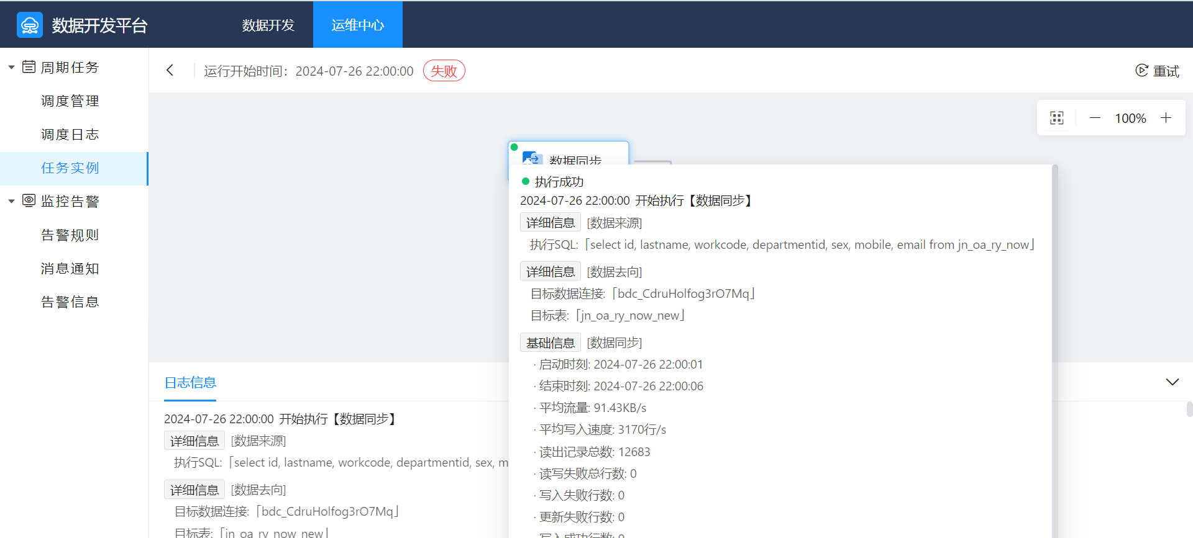This screenshot has height=538, width=1193.
Task: Go to 调度日志 in the sidebar
Action: pos(70,135)
